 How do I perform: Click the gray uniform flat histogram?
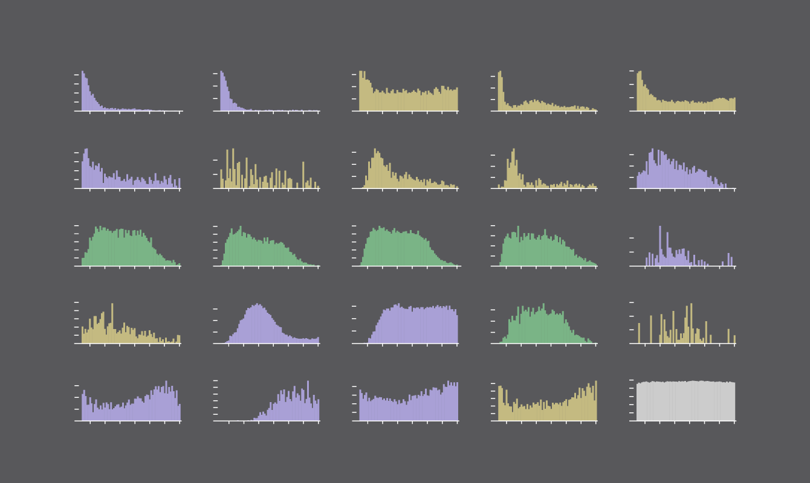pos(685,400)
